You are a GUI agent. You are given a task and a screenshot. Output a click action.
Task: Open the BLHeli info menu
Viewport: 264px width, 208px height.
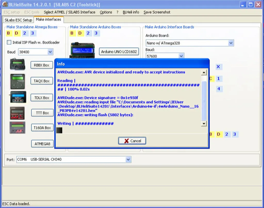[131, 12]
